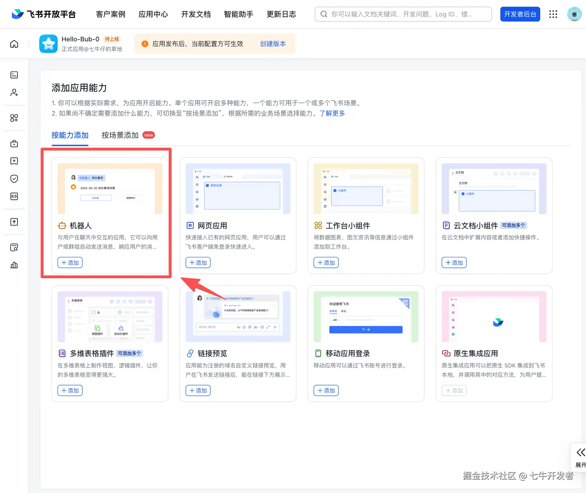Click the version upload sidebar icon
Image resolution: width=586 pixels, height=493 pixels.
[x=14, y=222]
